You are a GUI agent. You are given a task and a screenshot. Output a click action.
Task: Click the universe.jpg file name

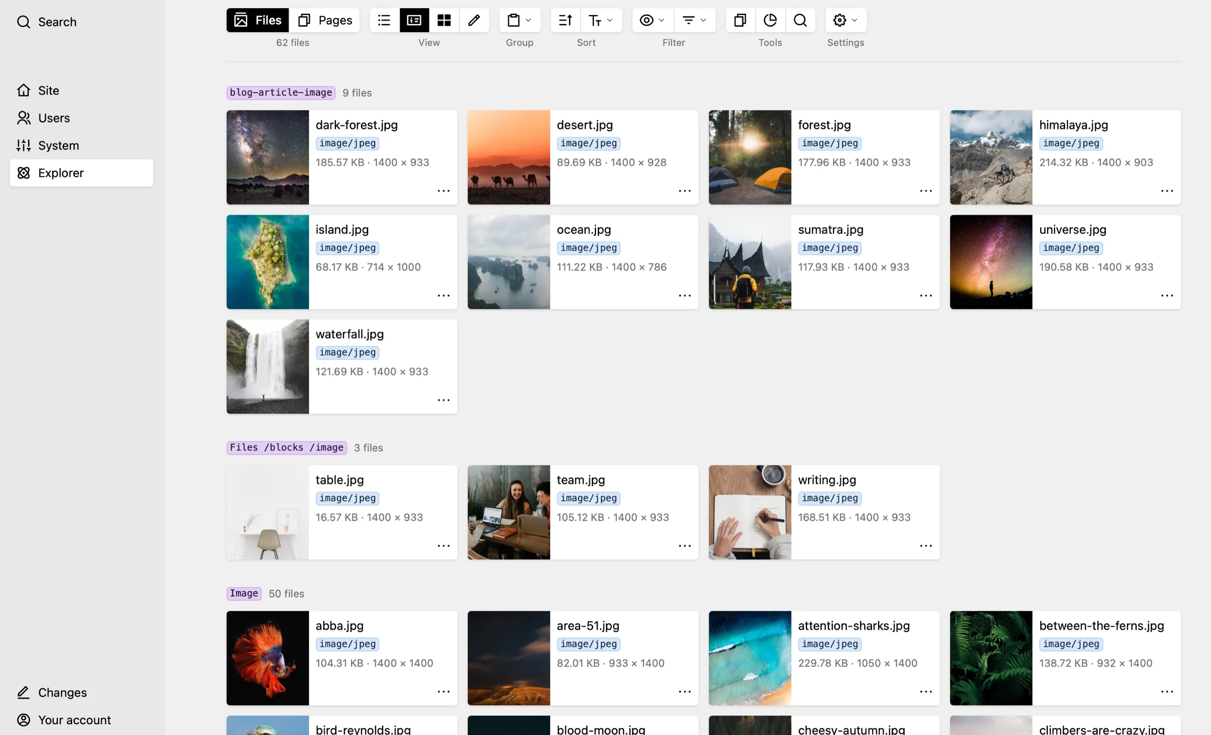point(1072,229)
